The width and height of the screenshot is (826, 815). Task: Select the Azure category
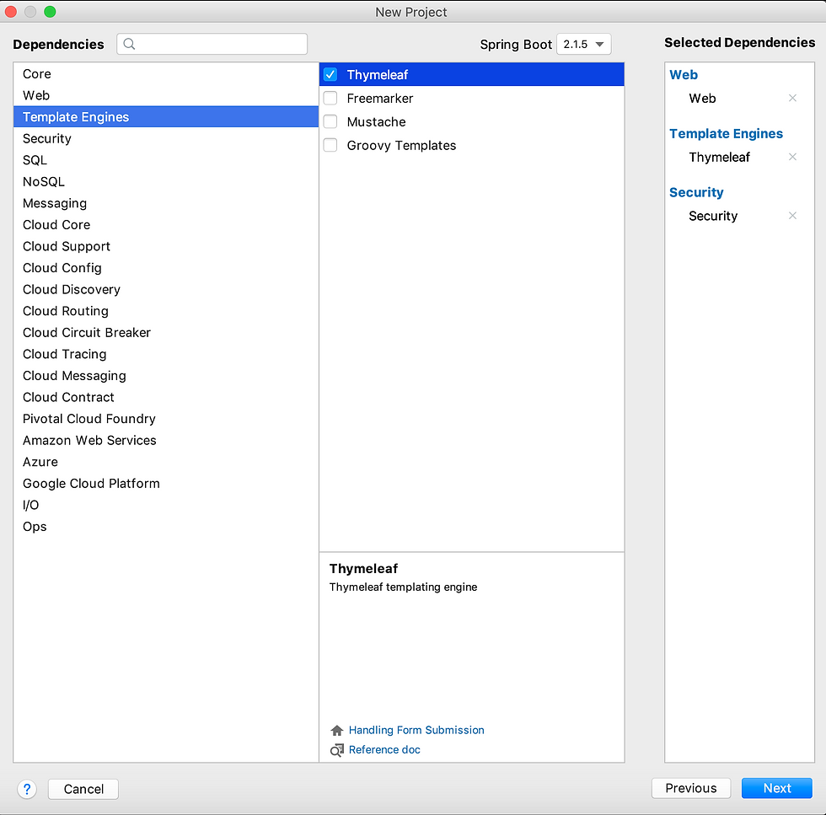[x=166, y=463]
